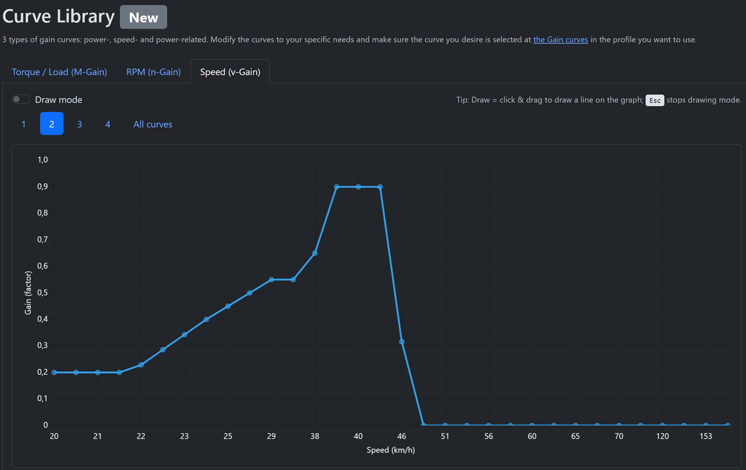Select the Speed (v-Gain) tab
Image resolution: width=746 pixels, height=470 pixels.
[x=230, y=72]
